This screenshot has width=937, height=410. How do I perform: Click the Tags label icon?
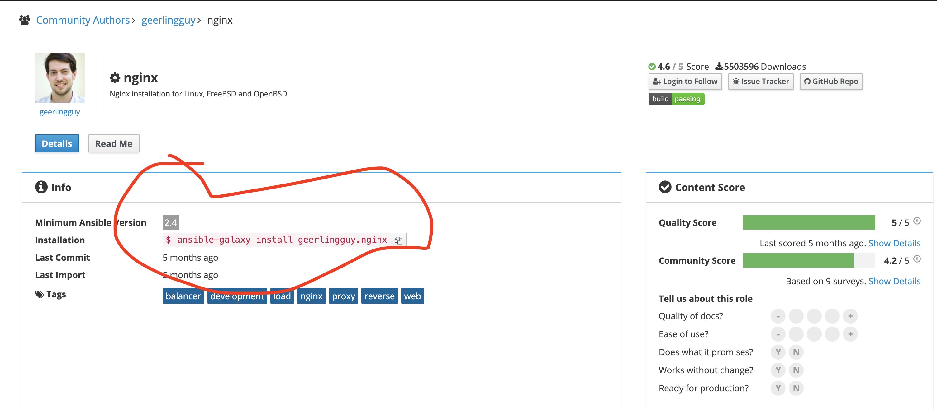(39, 294)
